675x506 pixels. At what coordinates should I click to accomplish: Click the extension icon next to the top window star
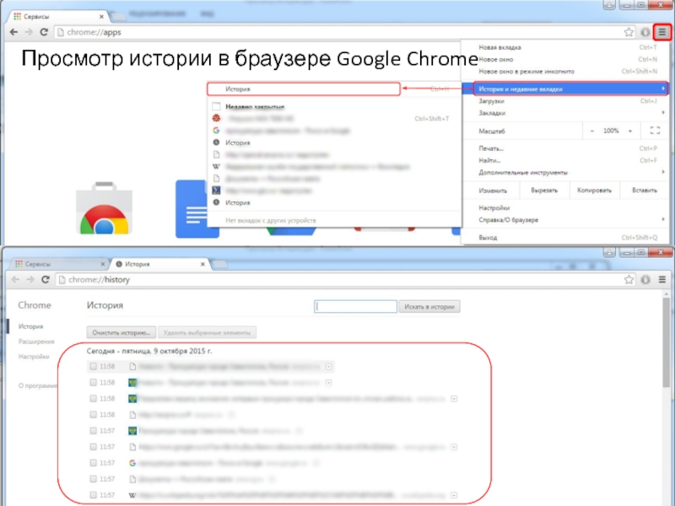(645, 32)
